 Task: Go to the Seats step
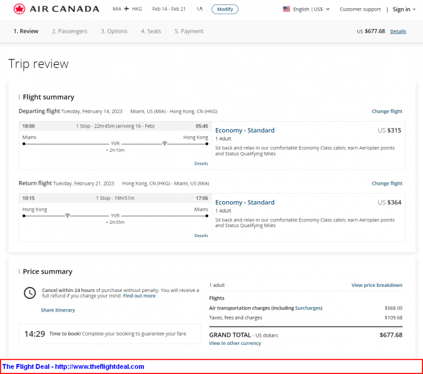[x=151, y=32]
